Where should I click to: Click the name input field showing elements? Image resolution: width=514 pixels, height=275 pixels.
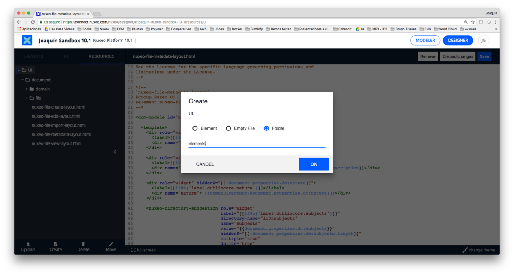[x=257, y=143]
